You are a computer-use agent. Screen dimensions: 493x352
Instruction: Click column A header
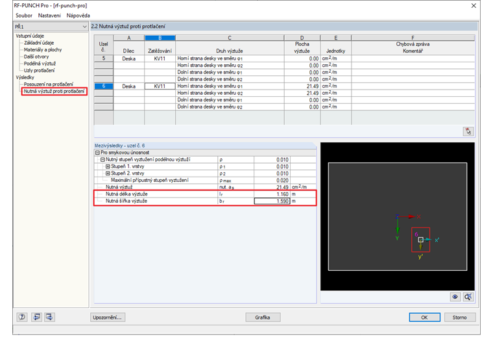tap(129, 38)
